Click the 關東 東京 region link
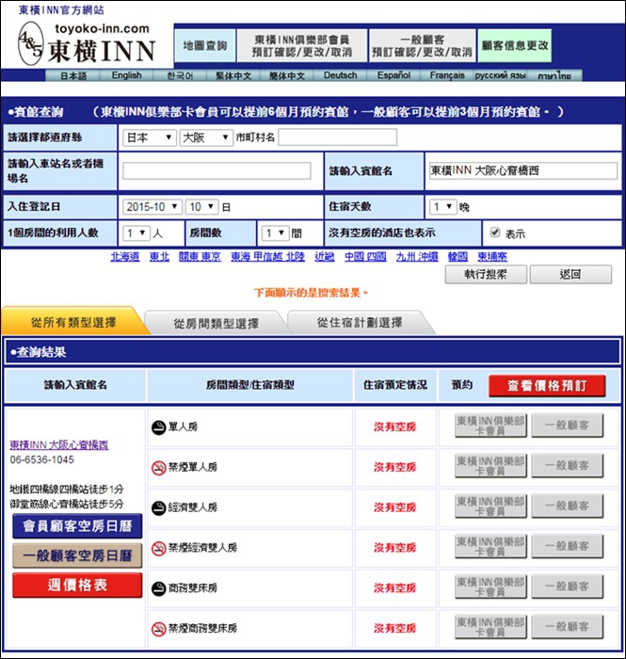 200,256
